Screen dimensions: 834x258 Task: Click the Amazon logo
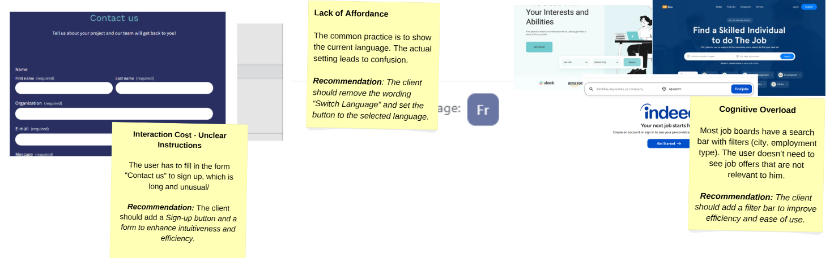[x=575, y=84]
